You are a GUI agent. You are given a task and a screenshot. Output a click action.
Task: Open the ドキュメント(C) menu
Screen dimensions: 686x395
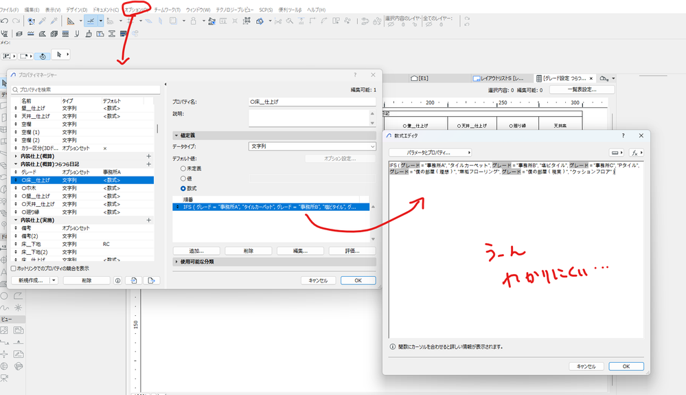point(106,10)
